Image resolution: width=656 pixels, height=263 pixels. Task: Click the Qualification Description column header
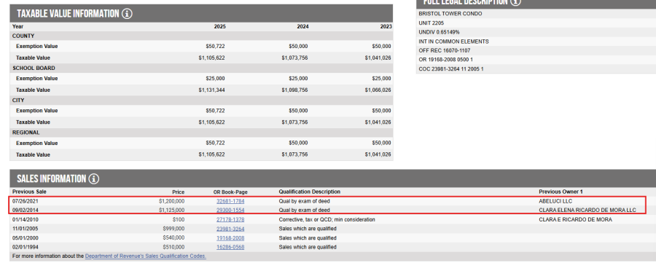[x=310, y=192]
